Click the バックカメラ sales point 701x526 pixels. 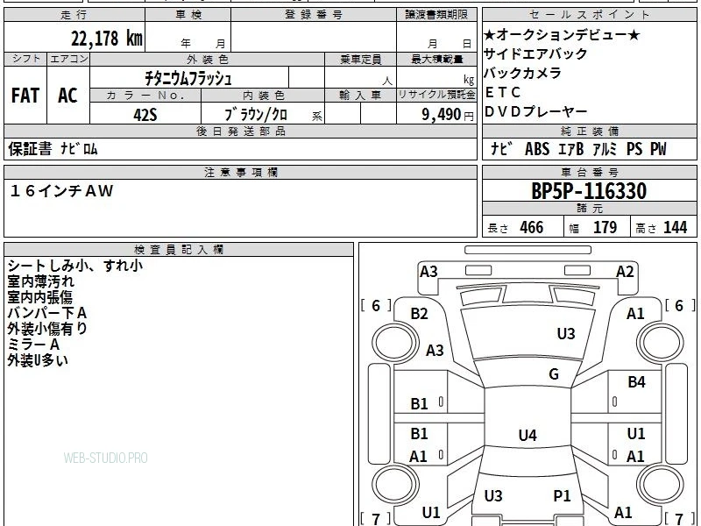(522, 73)
